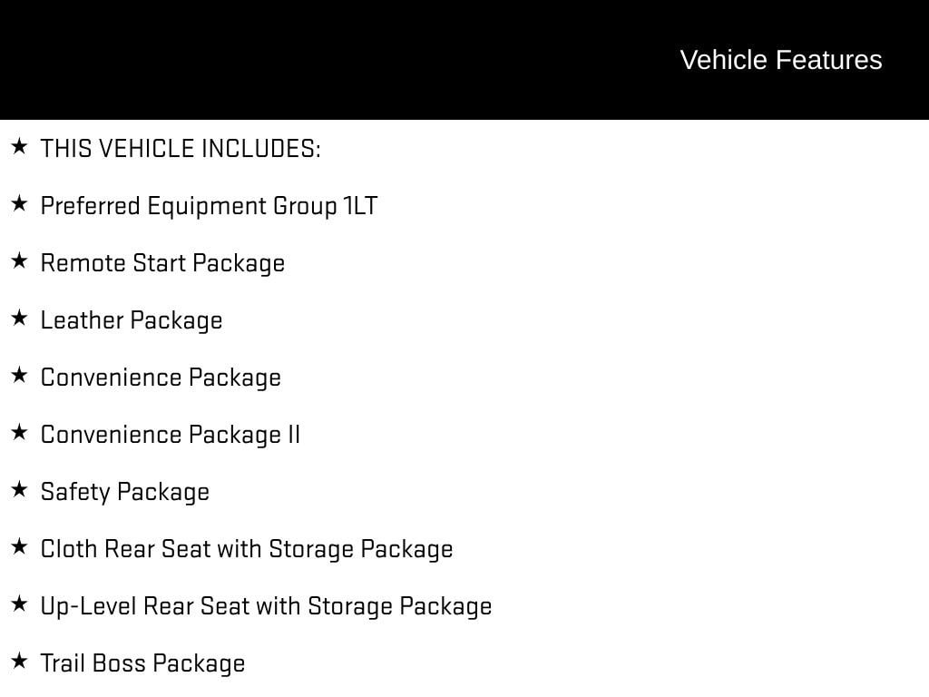Click the Trail Boss Package entry
This screenshot has width=929, height=697.
(x=142, y=663)
